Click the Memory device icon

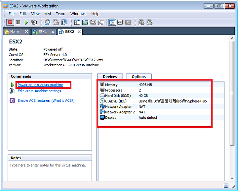click(x=102, y=84)
